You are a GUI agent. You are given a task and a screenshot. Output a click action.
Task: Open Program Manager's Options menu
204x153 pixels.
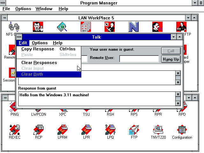point(23,9)
